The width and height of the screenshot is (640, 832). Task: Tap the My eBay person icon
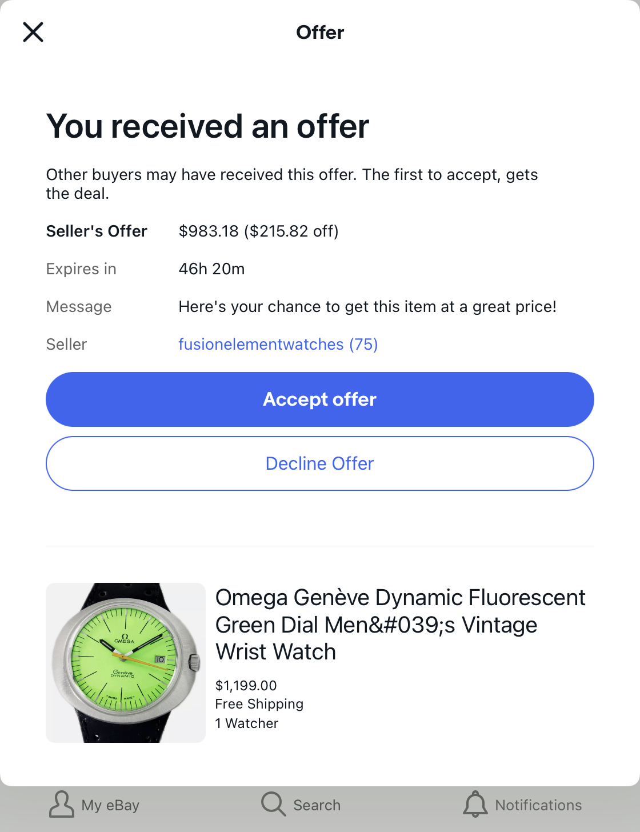coord(61,805)
